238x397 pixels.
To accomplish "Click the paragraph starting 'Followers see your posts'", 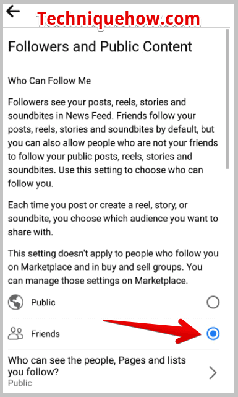I will tap(113, 142).
